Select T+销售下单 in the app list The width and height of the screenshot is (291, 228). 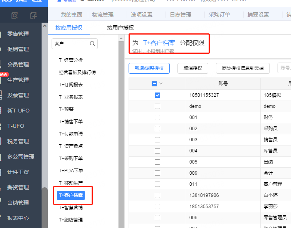tap(71, 122)
